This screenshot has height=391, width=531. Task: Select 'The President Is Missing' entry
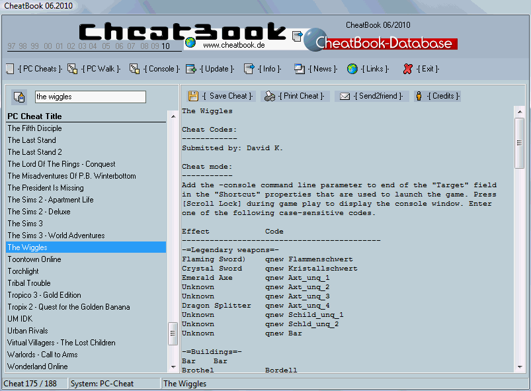(46, 188)
